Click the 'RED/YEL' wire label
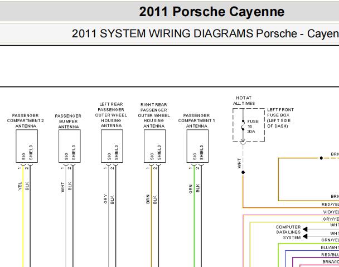The width and height of the screenshot is (339, 267). [x=330, y=205]
